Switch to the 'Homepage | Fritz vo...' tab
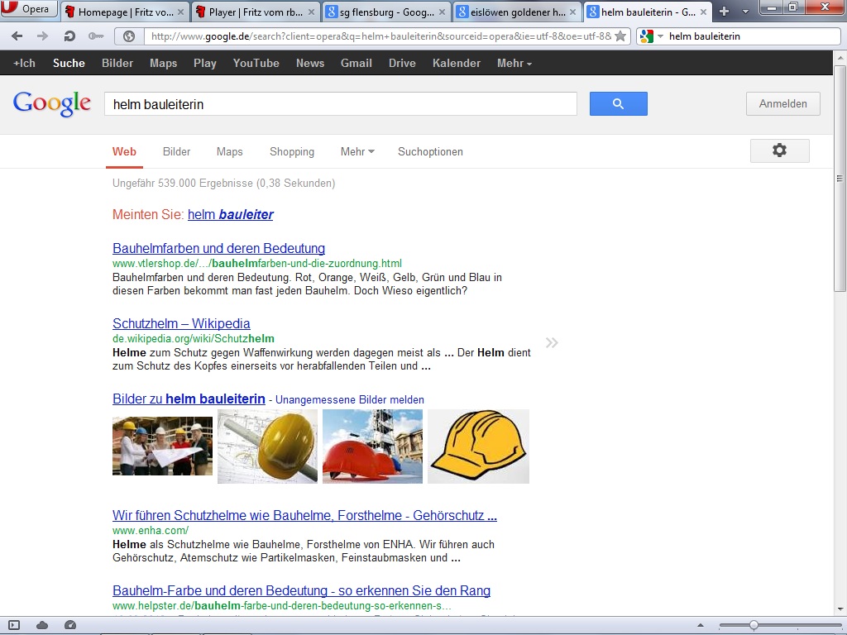 click(126, 12)
